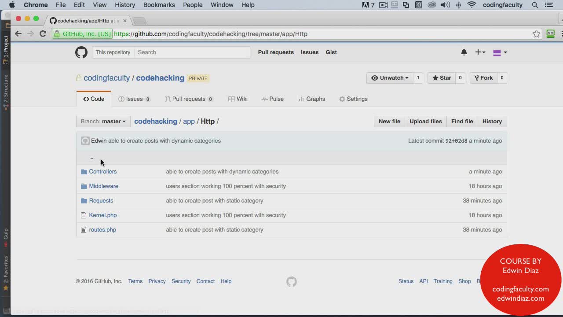Screen dimensions: 563x317
Task: Click the Requests folder icon
Action: tap(84, 201)
